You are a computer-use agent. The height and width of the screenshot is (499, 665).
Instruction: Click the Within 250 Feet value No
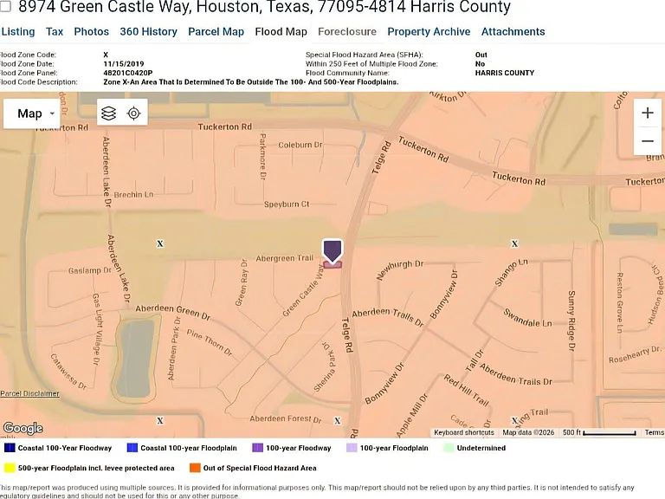point(480,64)
